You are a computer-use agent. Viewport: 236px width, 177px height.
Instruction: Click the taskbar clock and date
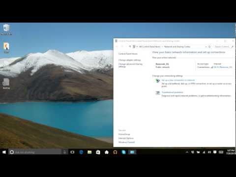point(231,152)
